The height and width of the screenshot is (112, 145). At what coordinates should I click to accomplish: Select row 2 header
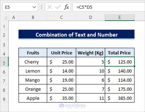tap(4, 35)
